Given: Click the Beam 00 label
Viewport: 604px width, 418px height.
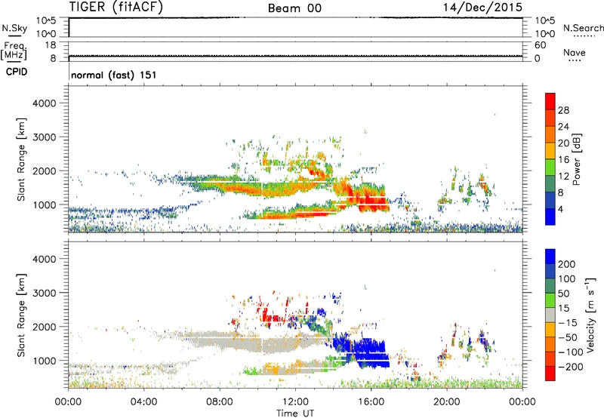Looking at the screenshot, I should pyautogui.click(x=294, y=8).
